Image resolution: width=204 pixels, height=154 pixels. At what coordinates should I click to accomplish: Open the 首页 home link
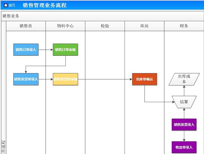click(x=12, y=5)
